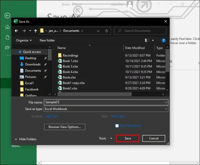Click the pin icon beside Downloads

(45, 64)
